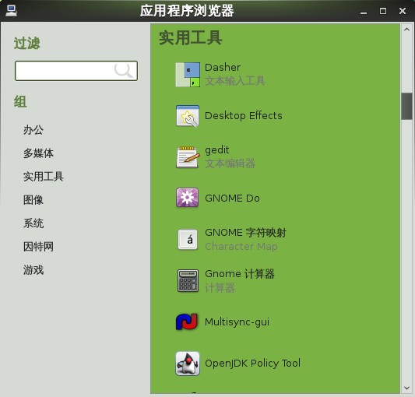Launch Desktop Effects via its icon
The image size is (415, 397).
(188, 116)
